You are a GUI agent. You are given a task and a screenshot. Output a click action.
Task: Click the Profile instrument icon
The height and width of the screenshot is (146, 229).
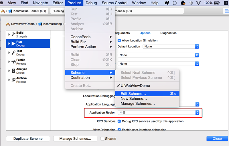13,62
